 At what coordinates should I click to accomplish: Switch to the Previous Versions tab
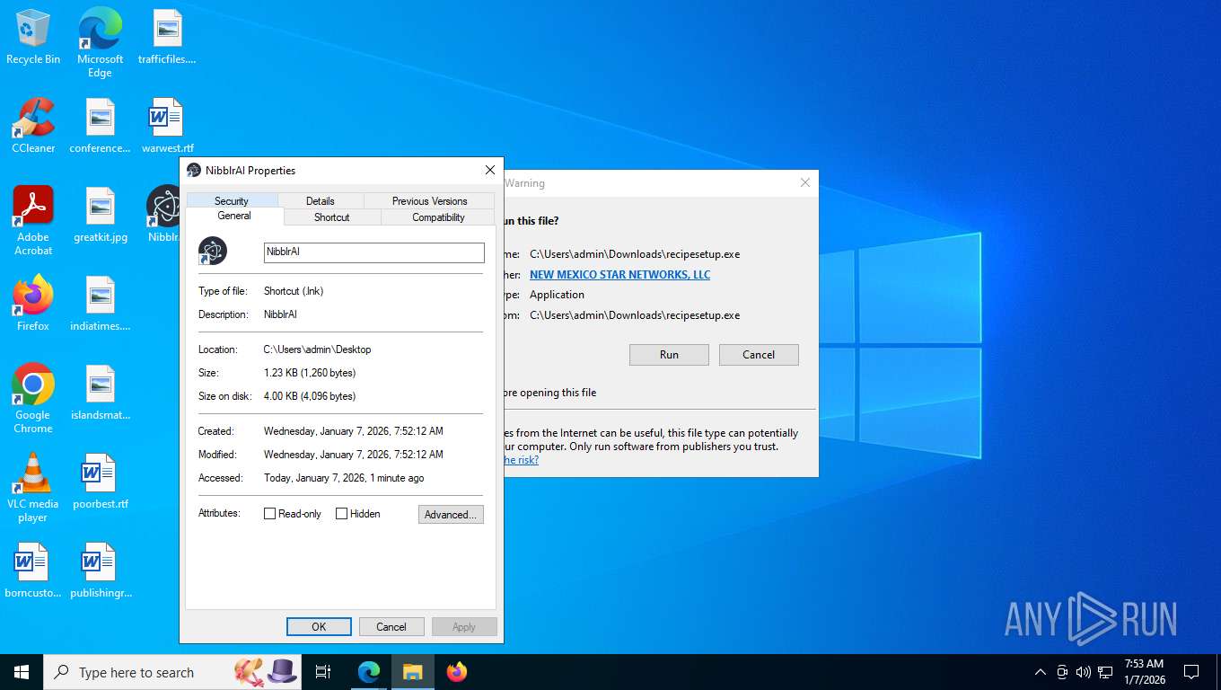tap(429, 201)
